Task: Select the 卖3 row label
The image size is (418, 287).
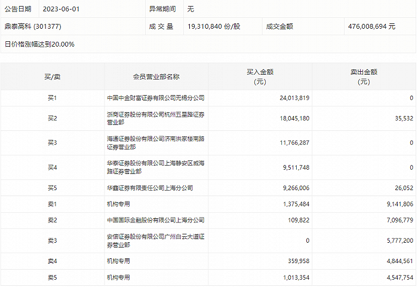Action: (53, 240)
